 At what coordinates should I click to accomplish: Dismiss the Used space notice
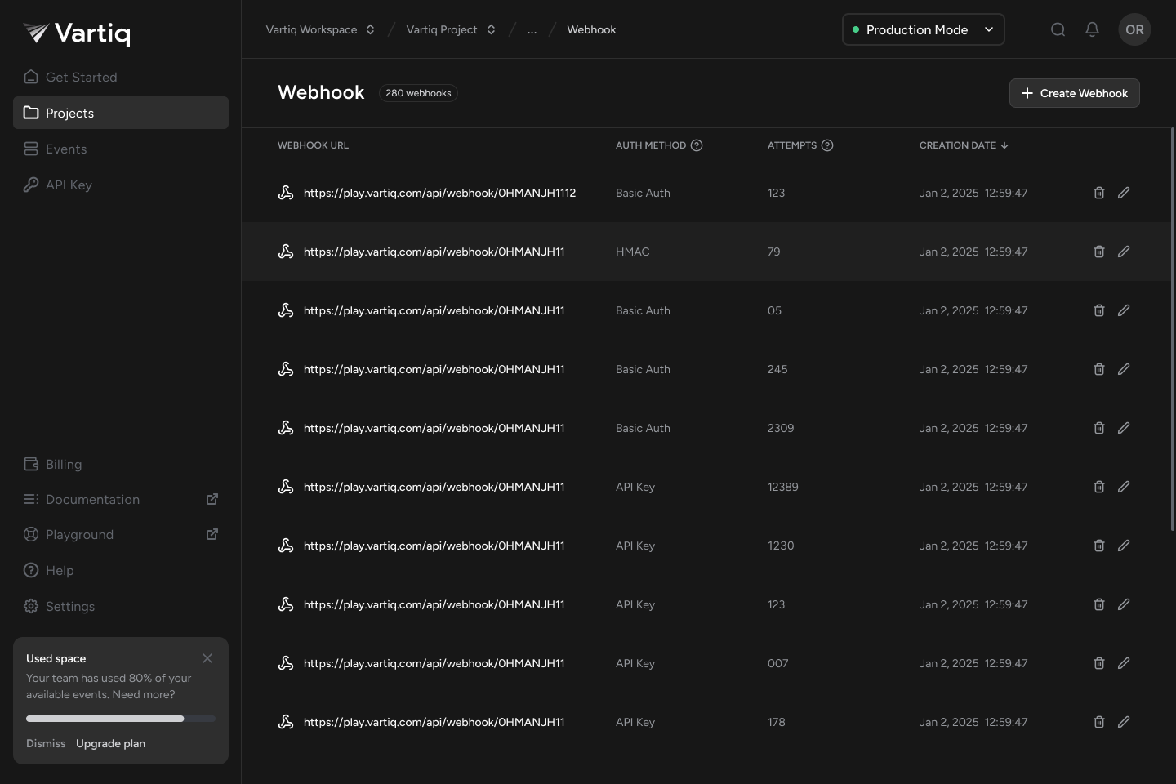[46, 743]
